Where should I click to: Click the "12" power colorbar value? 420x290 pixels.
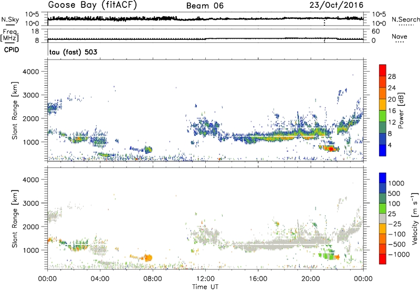(392, 122)
